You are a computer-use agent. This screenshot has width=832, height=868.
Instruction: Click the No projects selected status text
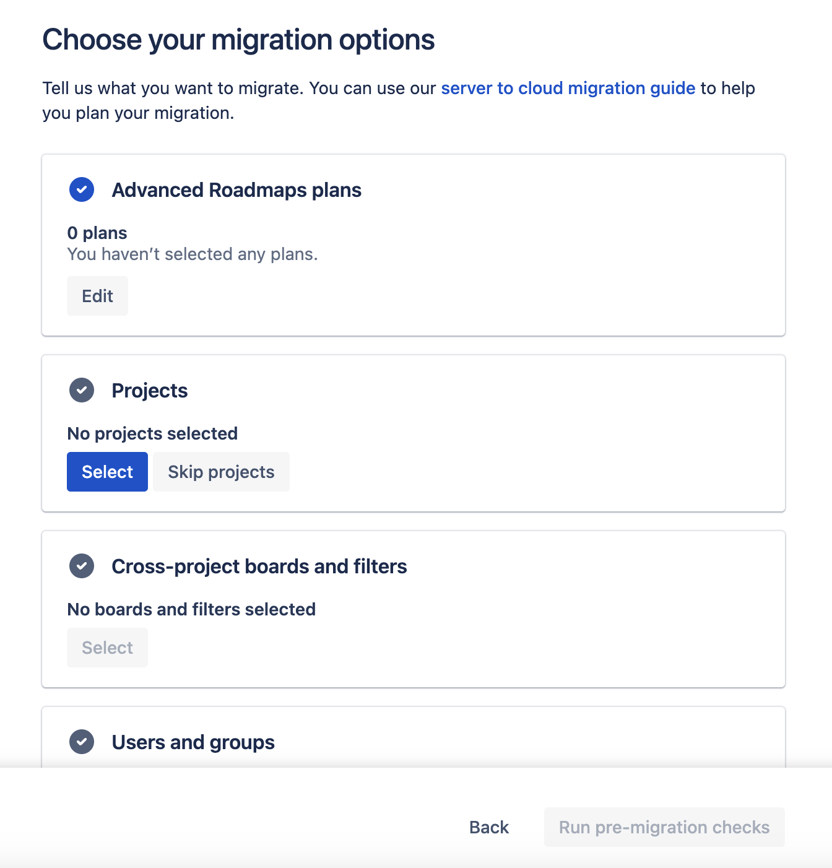tap(152, 433)
